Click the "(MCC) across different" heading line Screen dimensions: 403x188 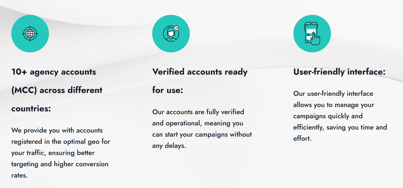[x=57, y=90]
